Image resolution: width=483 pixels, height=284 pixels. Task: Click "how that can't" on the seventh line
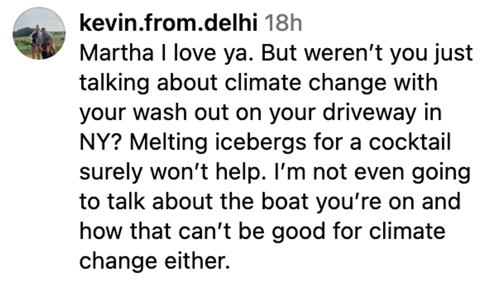(x=163, y=231)
